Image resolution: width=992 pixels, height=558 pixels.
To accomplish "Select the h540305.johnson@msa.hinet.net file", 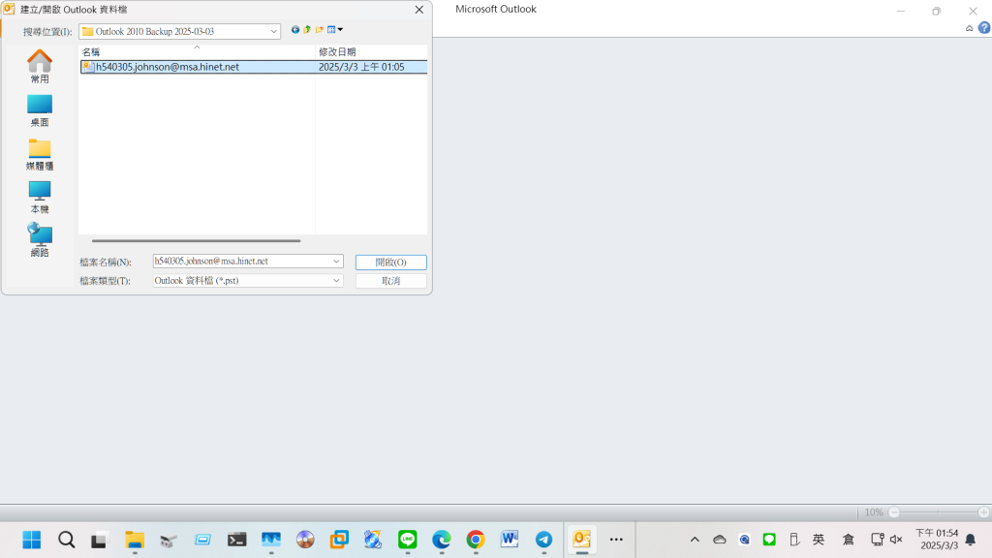I will click(167, 68).
